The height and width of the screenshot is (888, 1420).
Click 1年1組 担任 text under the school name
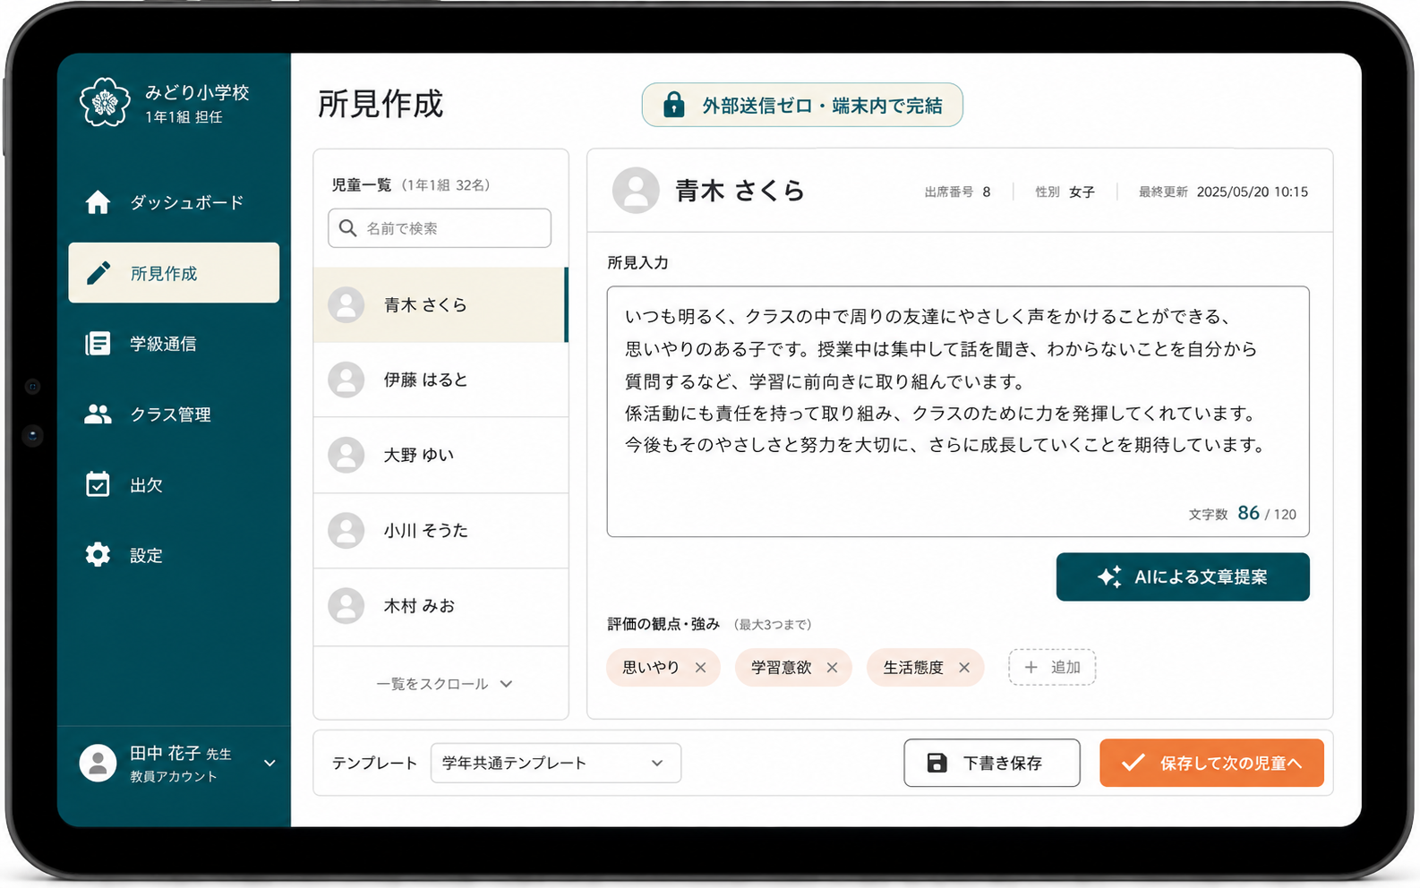184,117
